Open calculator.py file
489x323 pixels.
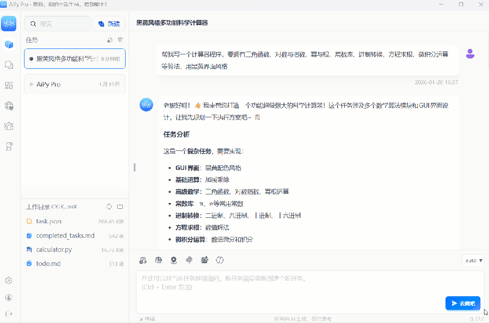pos(75,250)
